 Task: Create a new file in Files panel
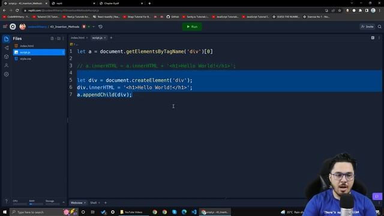[52, 38]
